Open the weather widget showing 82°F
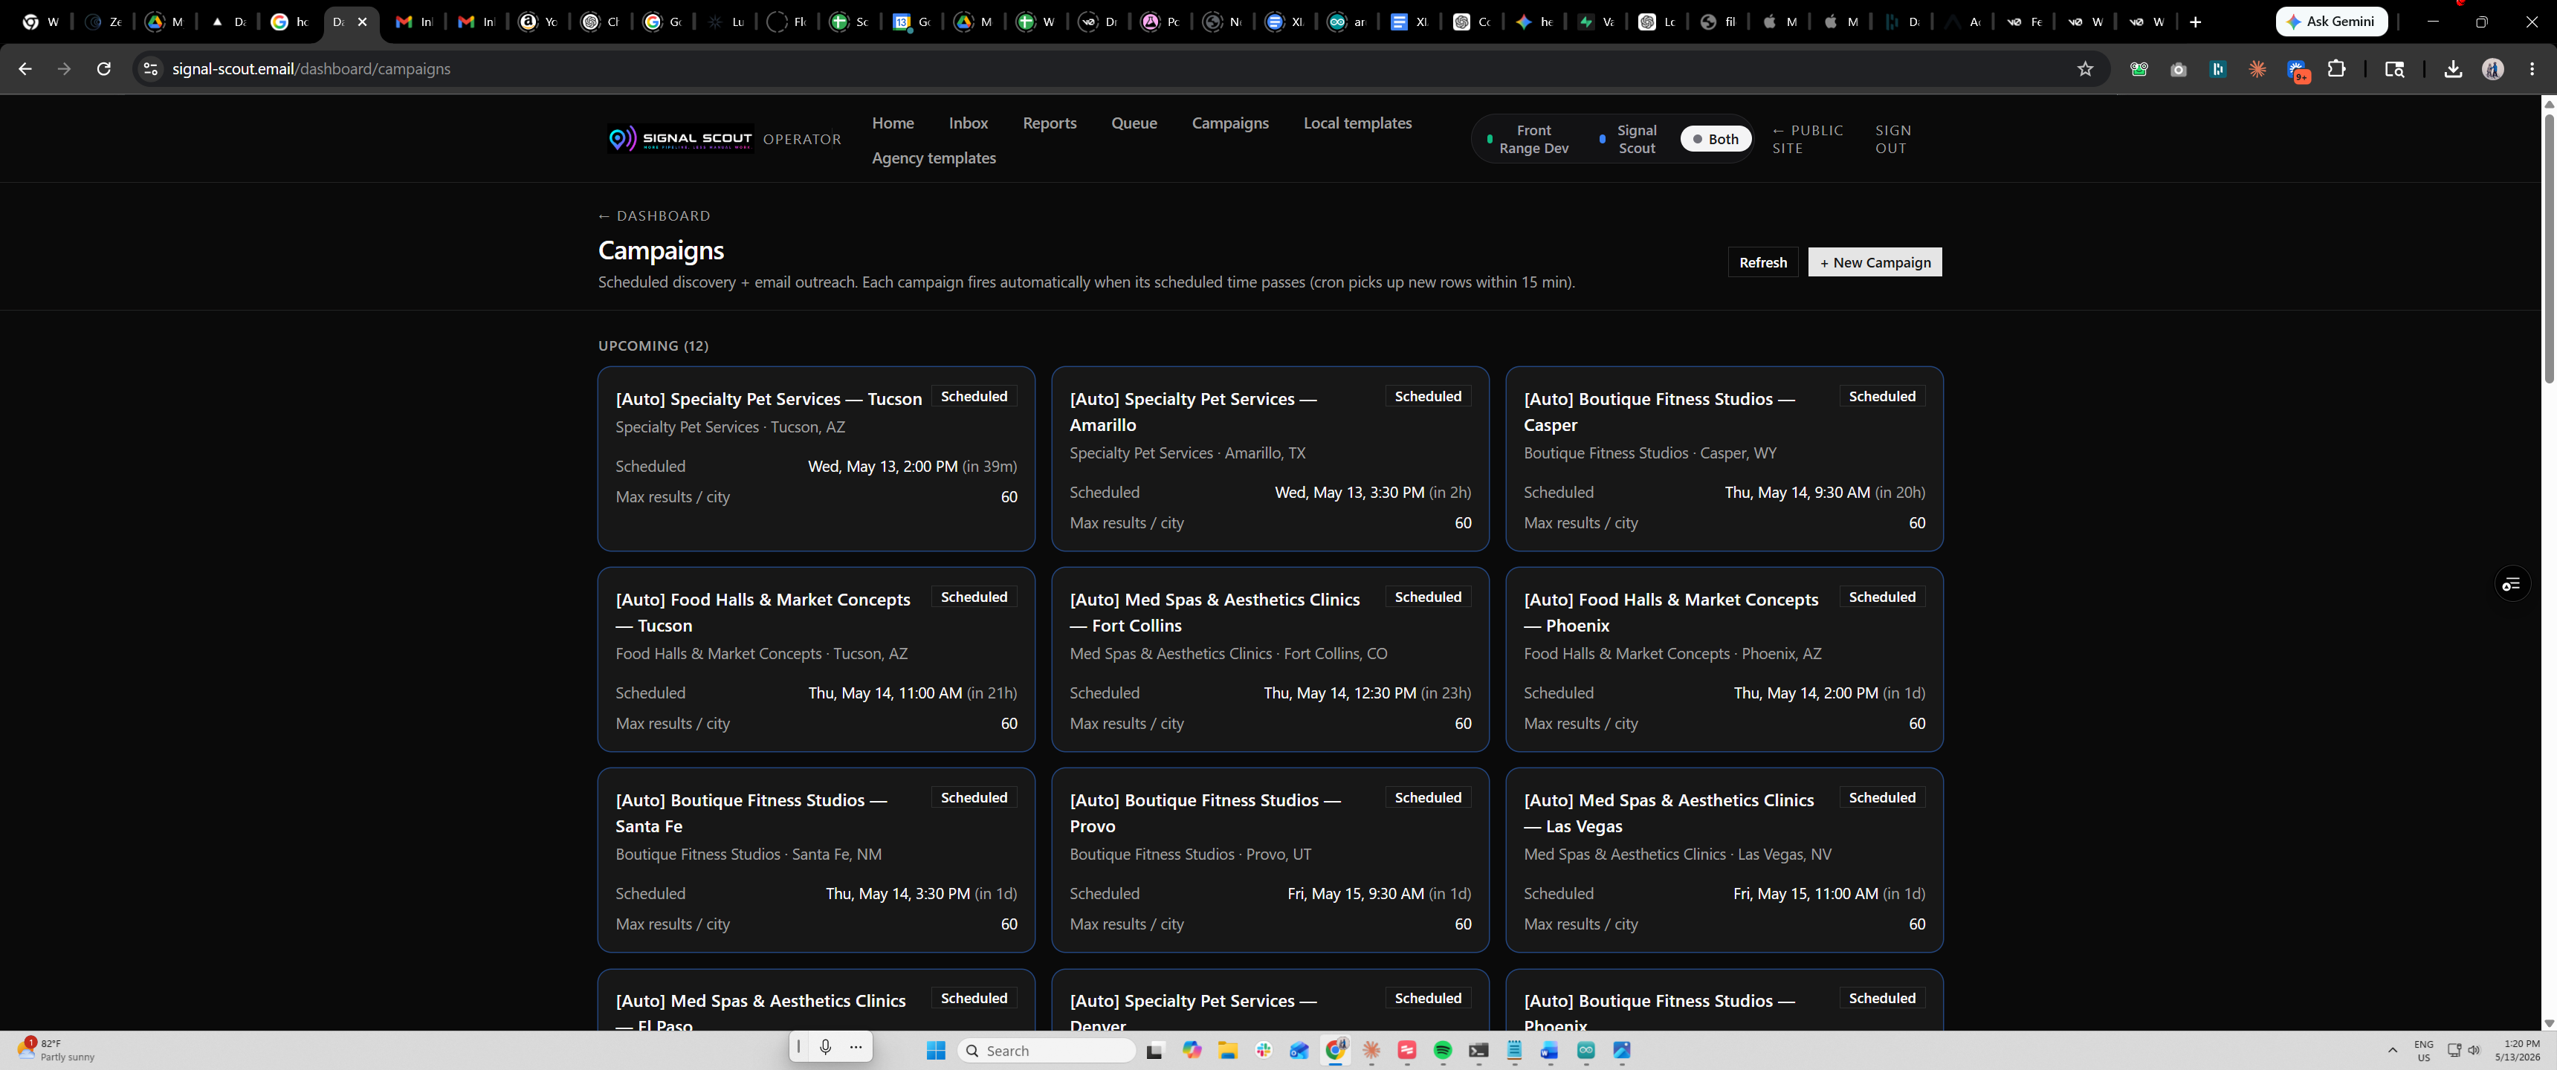2557x1070 pixels. pos(56,1050)
